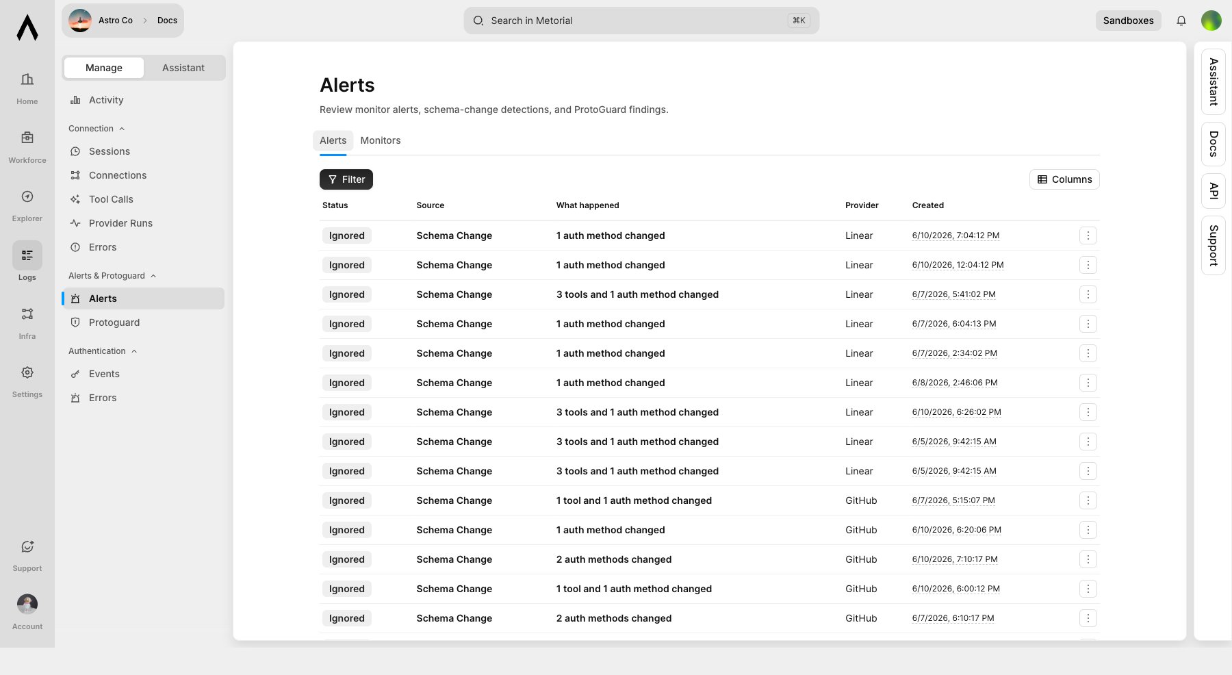Open Infra in the left rail
The image size is (1232, 675).
coord(27,324)
